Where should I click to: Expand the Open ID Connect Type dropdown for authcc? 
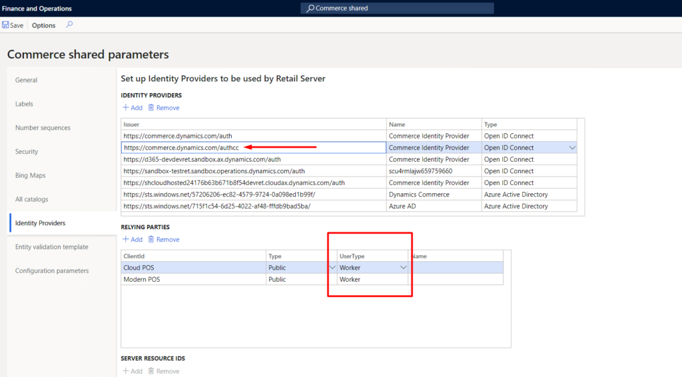point(572,148)
